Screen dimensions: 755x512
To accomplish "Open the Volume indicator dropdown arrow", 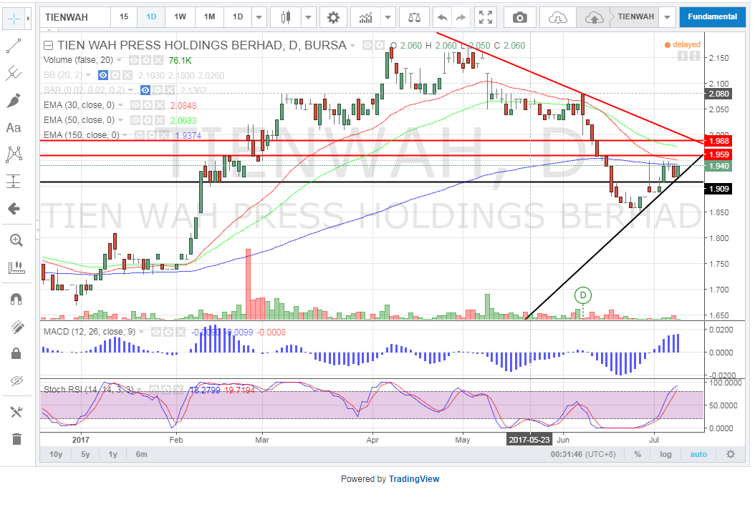I will click(119, 60).
